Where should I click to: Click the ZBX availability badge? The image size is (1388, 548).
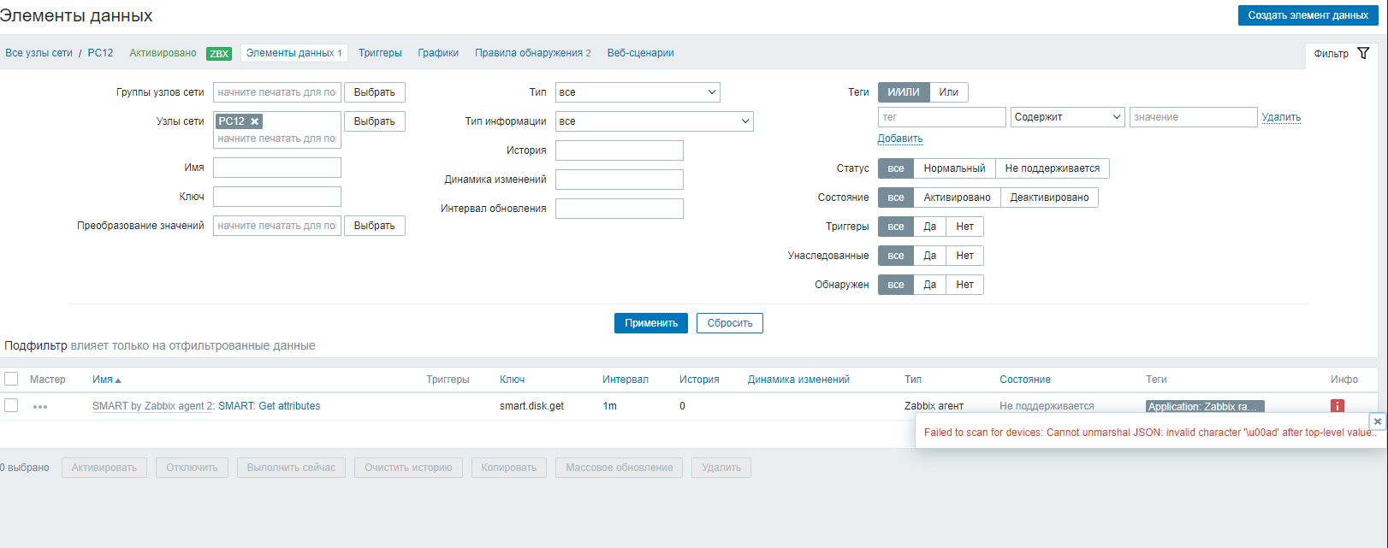(x=219, y=54)
